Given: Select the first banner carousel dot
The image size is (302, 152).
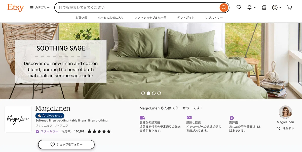Looking at the screenshot, I should click(x=143, y=93).
